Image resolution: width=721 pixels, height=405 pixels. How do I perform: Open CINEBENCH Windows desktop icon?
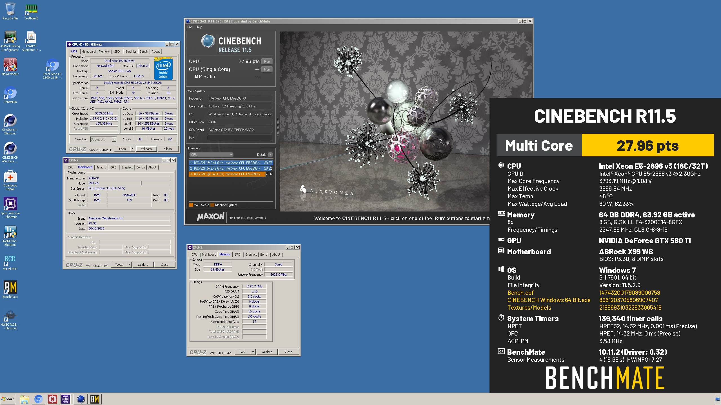coord(10,152)
